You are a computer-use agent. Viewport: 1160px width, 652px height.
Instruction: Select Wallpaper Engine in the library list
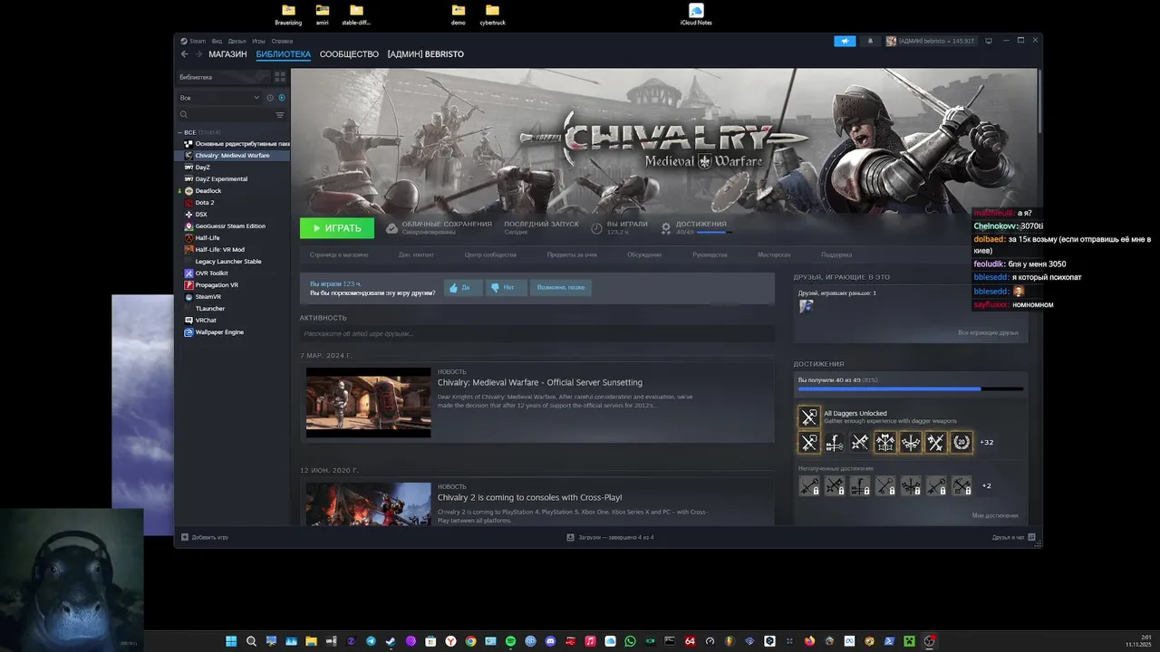(x=232, y=332)
